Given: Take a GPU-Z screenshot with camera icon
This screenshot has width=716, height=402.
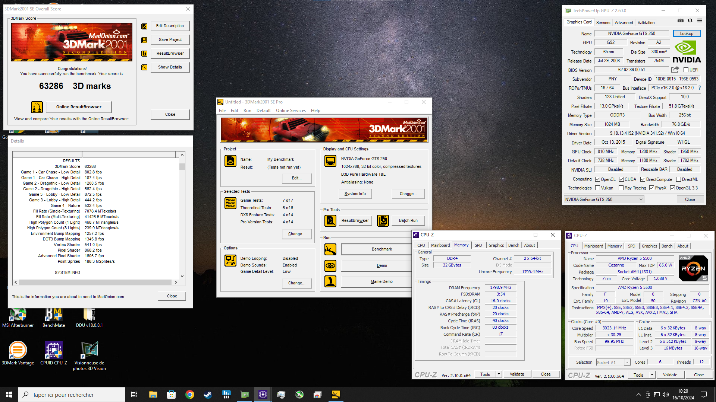Looking at the screenshot, I should click(x=681, y=21).
